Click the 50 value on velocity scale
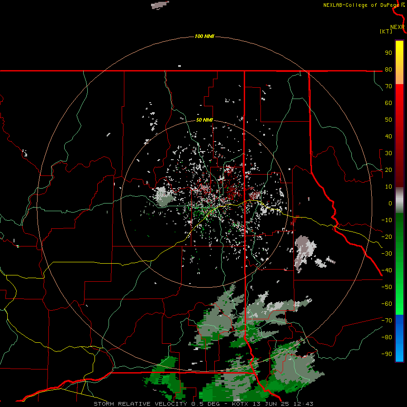Image resolution: width=407 pixels, height=407 pixels. click(388, 120)
